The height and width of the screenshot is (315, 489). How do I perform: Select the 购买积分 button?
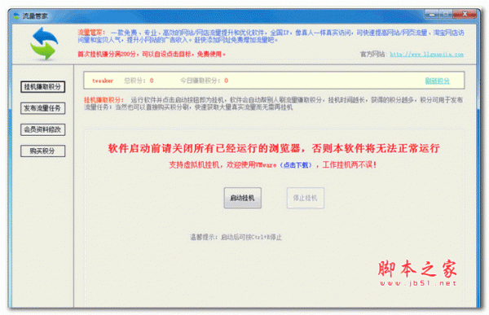tap(42, 151)
